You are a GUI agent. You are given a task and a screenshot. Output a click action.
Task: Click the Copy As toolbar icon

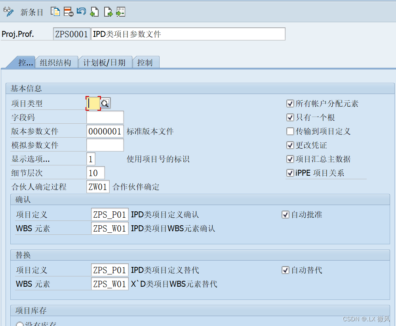click(x=55, y=12)
